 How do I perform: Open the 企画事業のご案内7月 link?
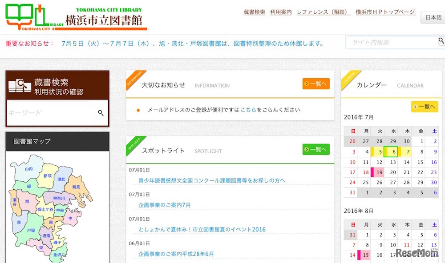coord(164,205)
